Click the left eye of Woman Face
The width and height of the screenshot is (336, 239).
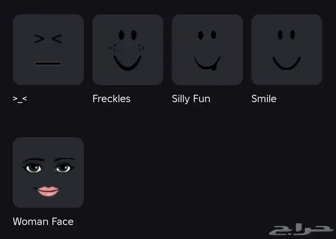pos(33,168)
